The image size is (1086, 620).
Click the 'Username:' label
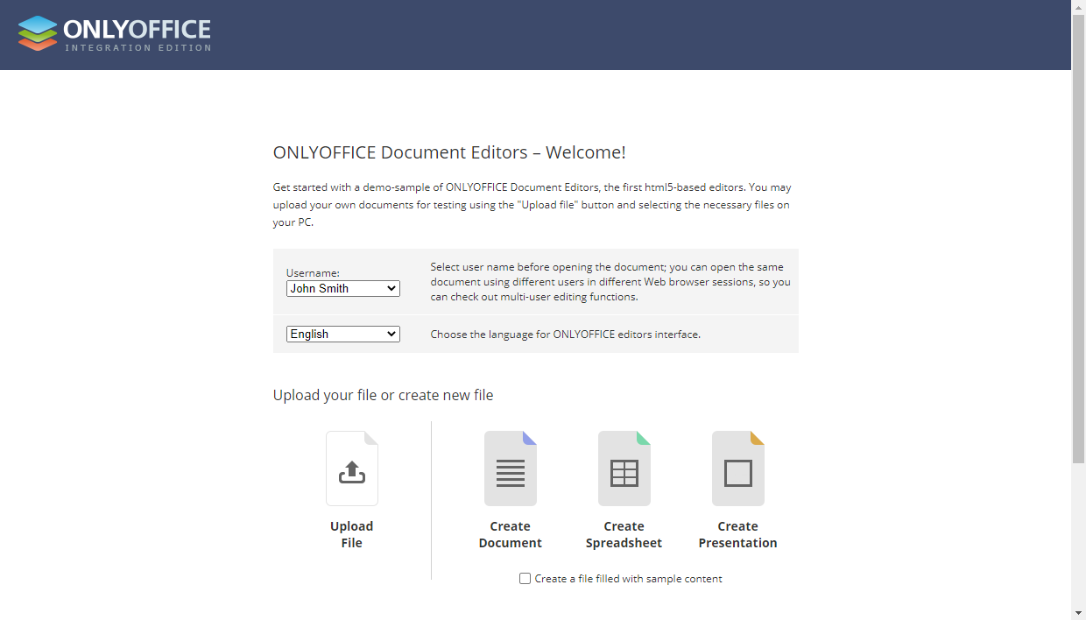pyautogui.click(x=313, y=273)
